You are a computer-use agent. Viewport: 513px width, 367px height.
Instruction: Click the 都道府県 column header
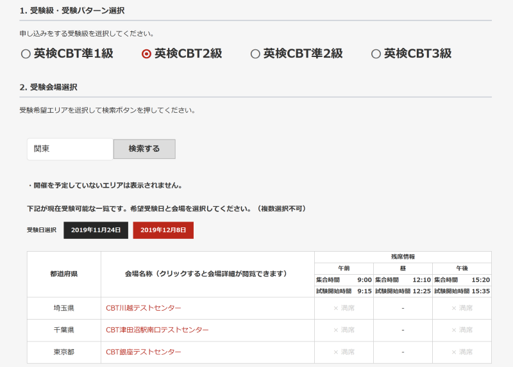(63, 274)
